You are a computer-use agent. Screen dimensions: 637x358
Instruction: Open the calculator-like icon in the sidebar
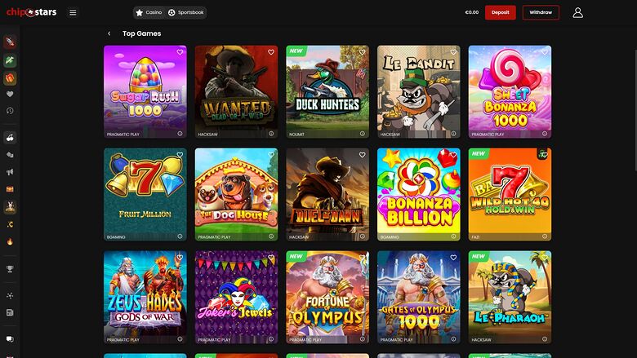[x=10, y=312]
